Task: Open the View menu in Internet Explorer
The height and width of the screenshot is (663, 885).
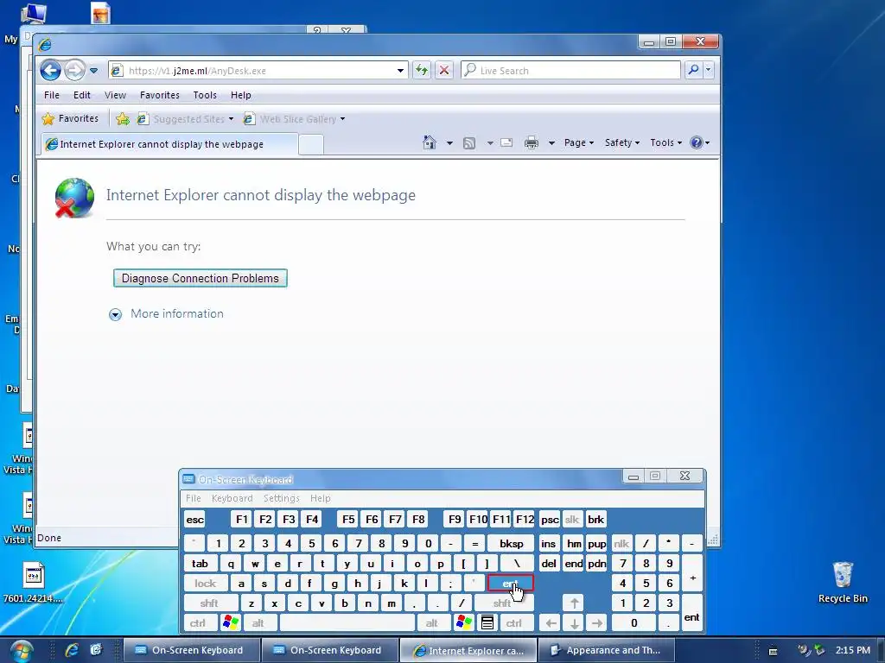Action: click(115, 95)
